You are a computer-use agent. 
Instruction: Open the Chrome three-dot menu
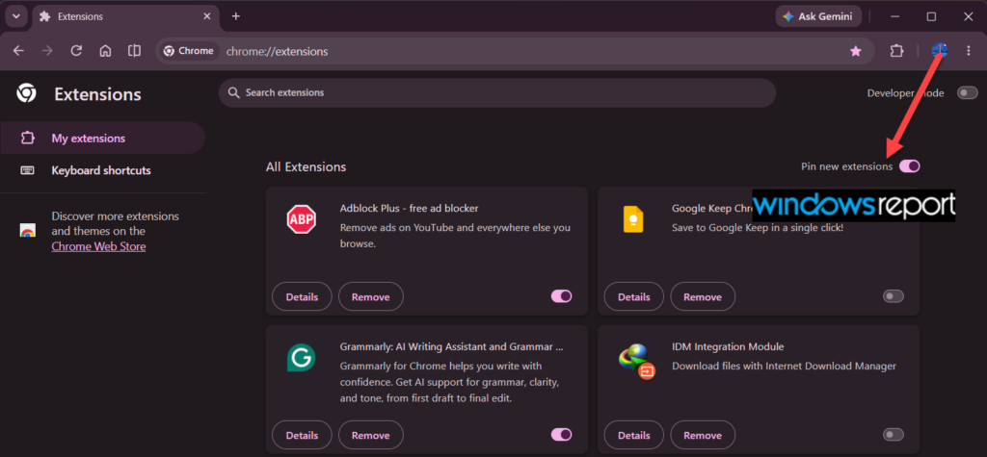(969, 51)
